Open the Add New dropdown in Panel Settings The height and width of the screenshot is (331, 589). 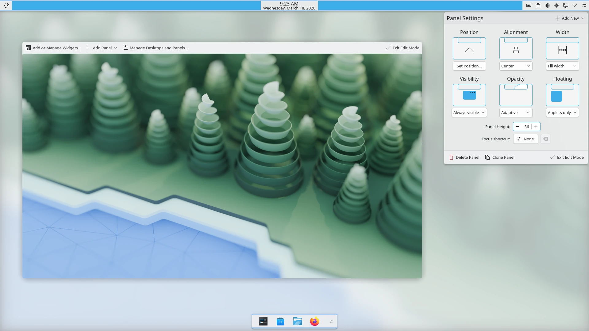570,18
